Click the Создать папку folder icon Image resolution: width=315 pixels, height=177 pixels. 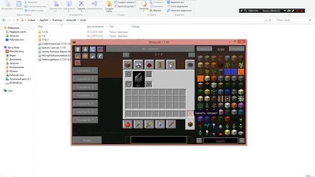109,4
